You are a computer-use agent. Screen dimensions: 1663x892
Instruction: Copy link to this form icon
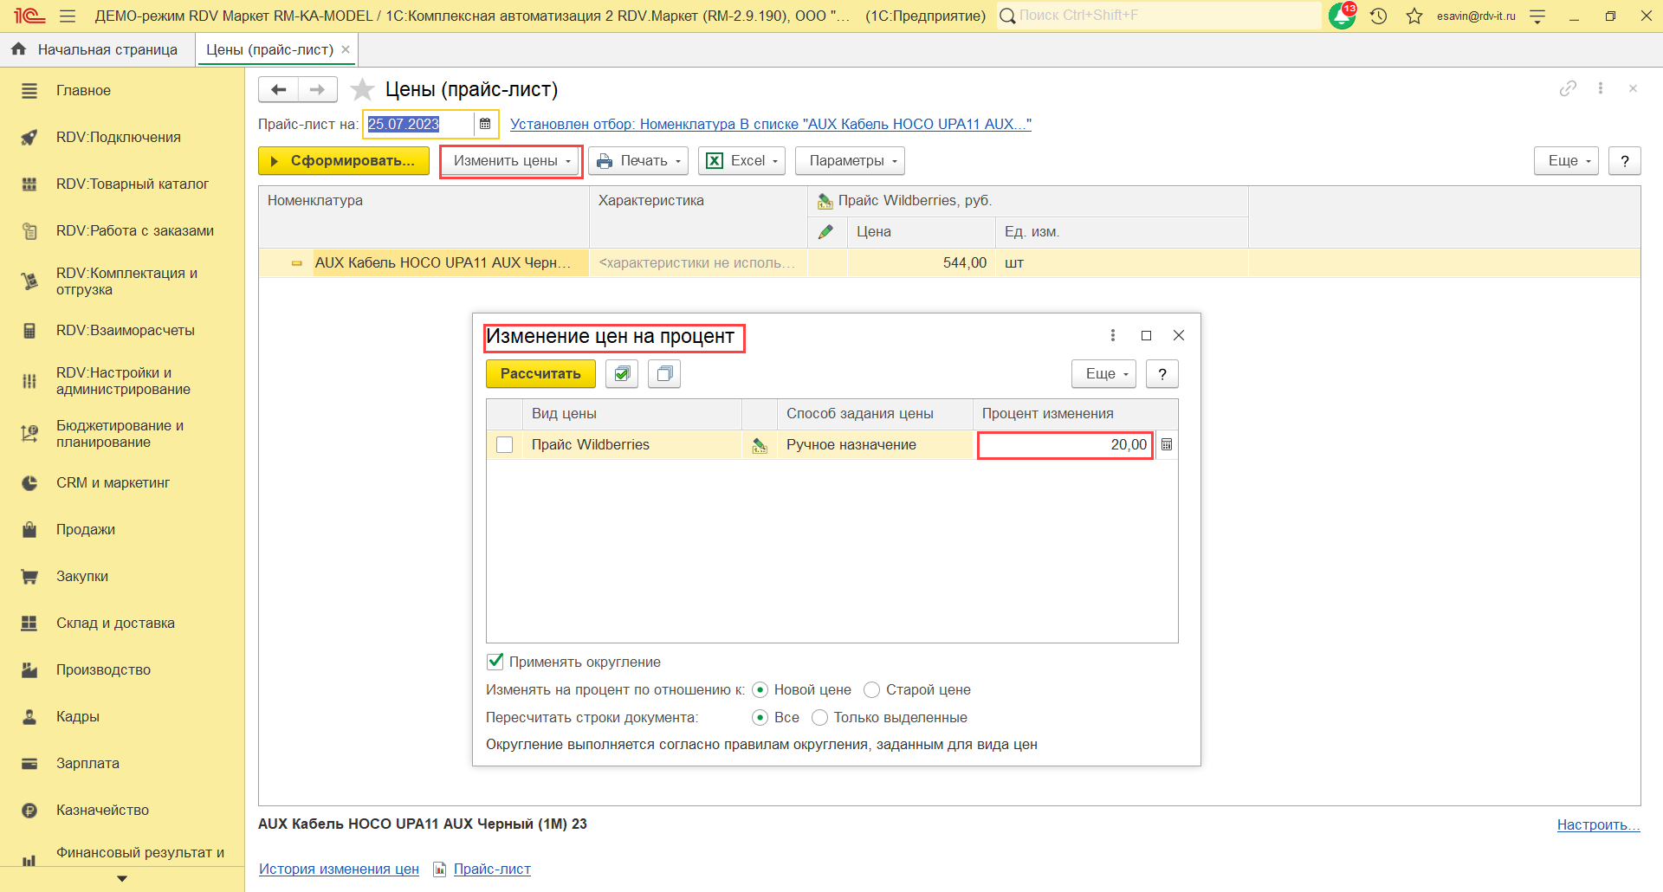coord(1568,88)
